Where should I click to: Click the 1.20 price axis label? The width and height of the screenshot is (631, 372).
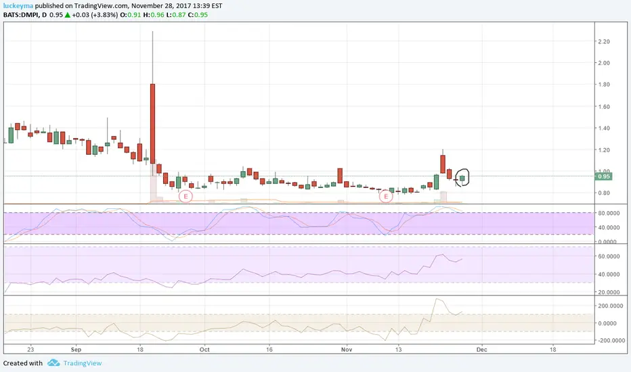(x=604, y=150)
